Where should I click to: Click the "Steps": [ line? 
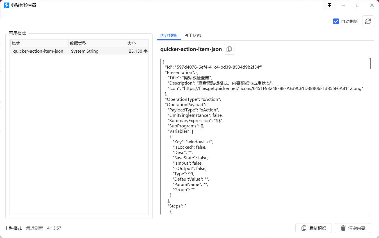tap(177, 206)
